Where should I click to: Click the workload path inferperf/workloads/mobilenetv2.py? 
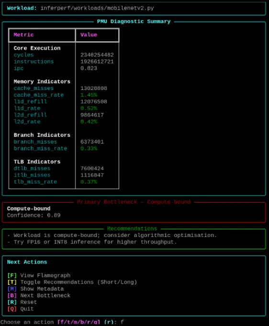point(97,8)
